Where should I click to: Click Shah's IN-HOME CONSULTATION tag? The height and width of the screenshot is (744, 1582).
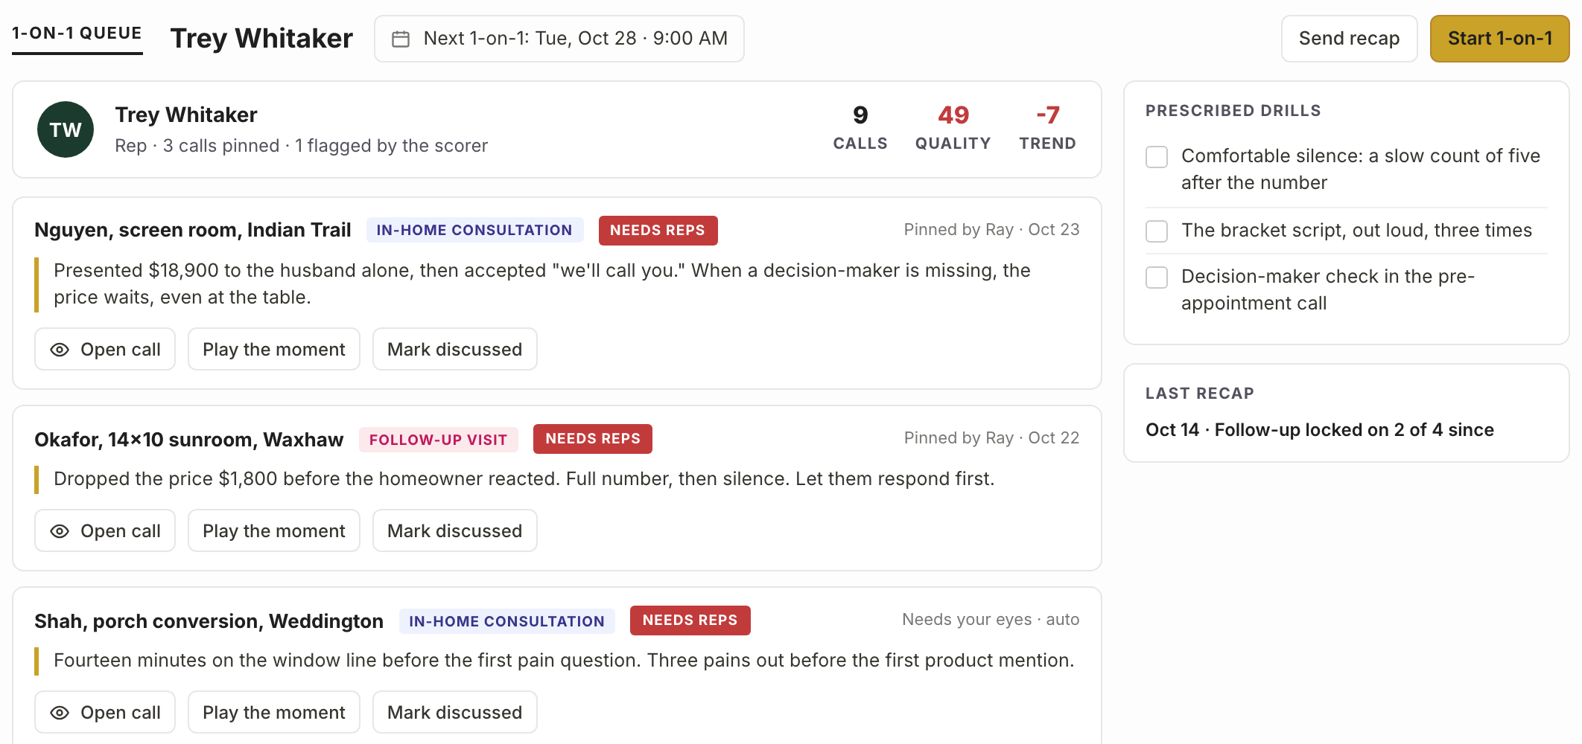pos(506,621)
